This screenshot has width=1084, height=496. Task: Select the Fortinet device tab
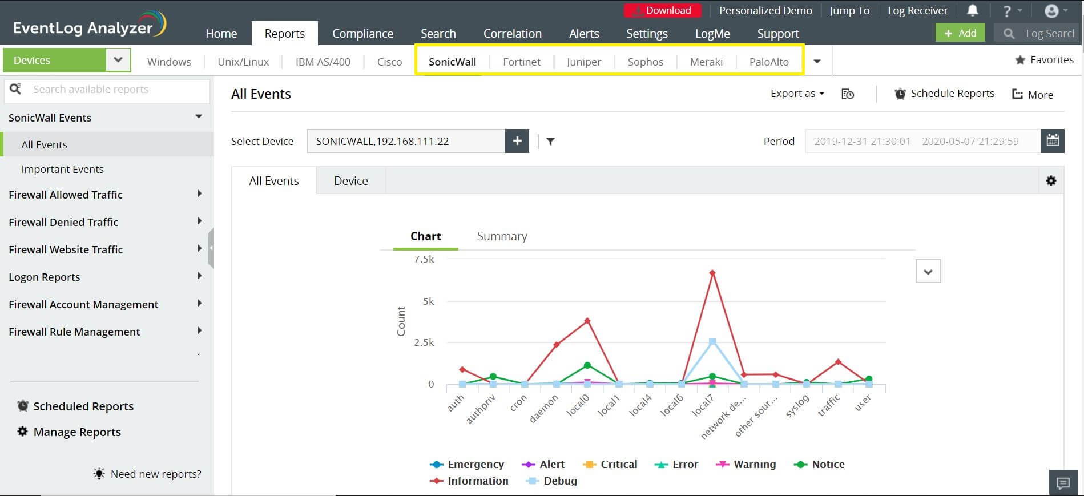coord(521,62)
